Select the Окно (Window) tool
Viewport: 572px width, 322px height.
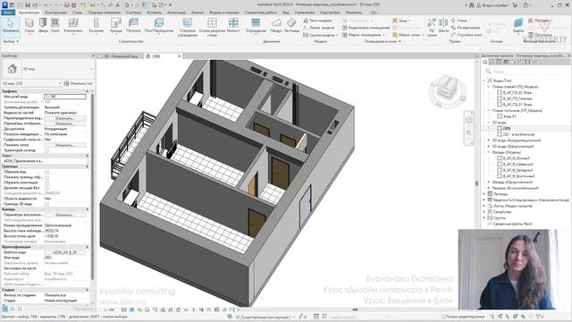pos(55,26)
